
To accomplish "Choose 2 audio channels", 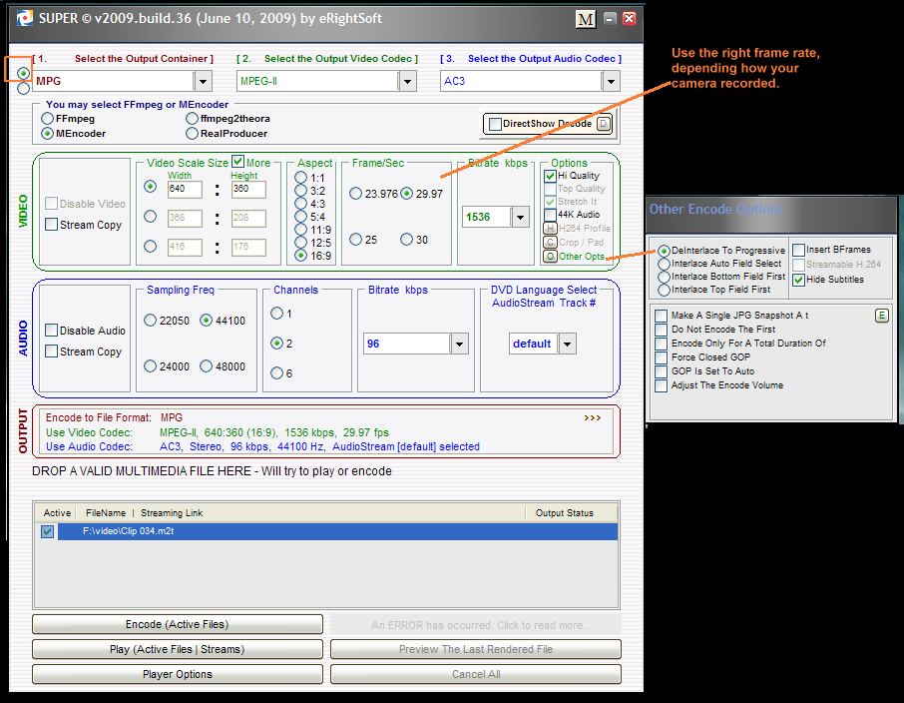I will (277, 343).
